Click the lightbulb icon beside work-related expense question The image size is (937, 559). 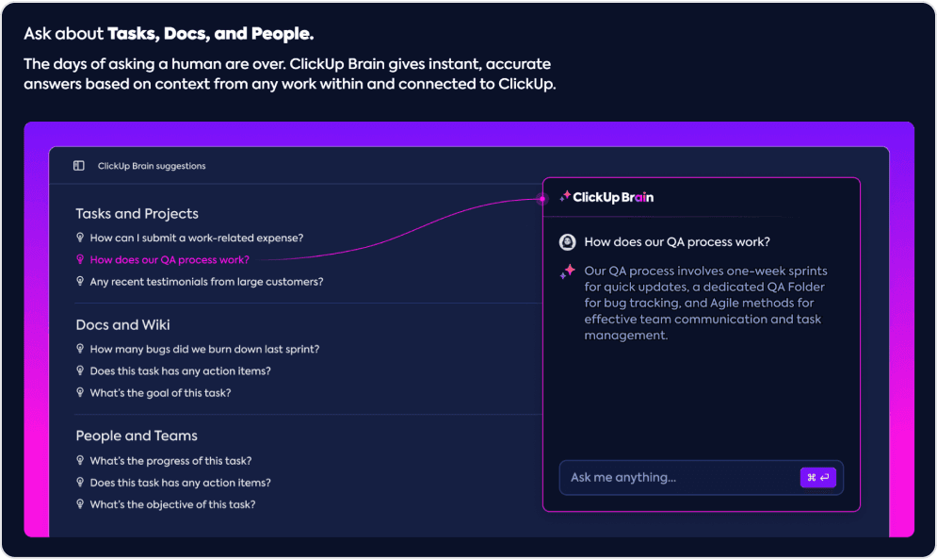(x=80, y=238)
